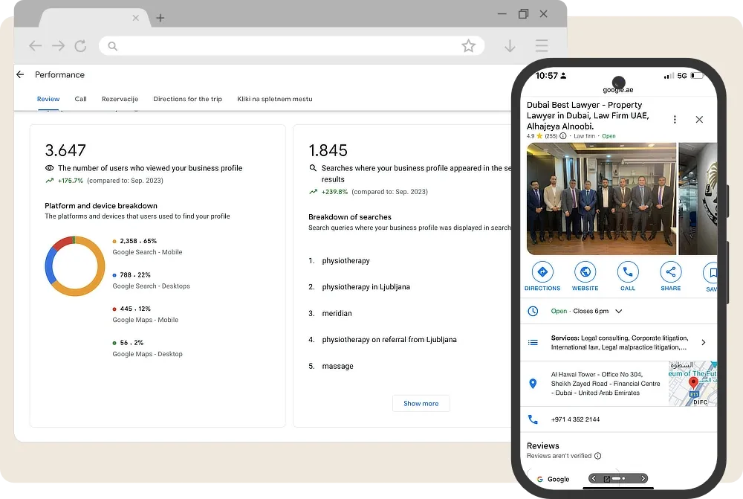Click the 3.647 profile views number

65,150
